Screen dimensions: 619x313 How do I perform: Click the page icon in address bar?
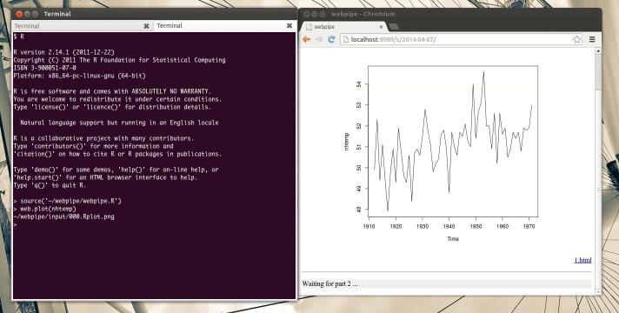pos(345,39)
